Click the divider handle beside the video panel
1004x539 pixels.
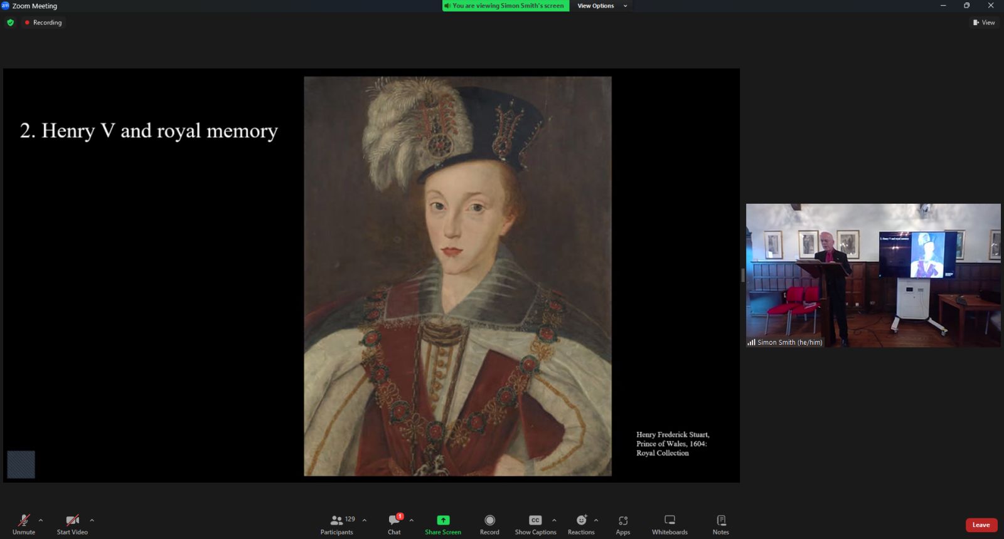point(743,275)
